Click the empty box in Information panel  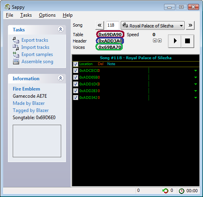pyautogui.click(x=37, y=141)
